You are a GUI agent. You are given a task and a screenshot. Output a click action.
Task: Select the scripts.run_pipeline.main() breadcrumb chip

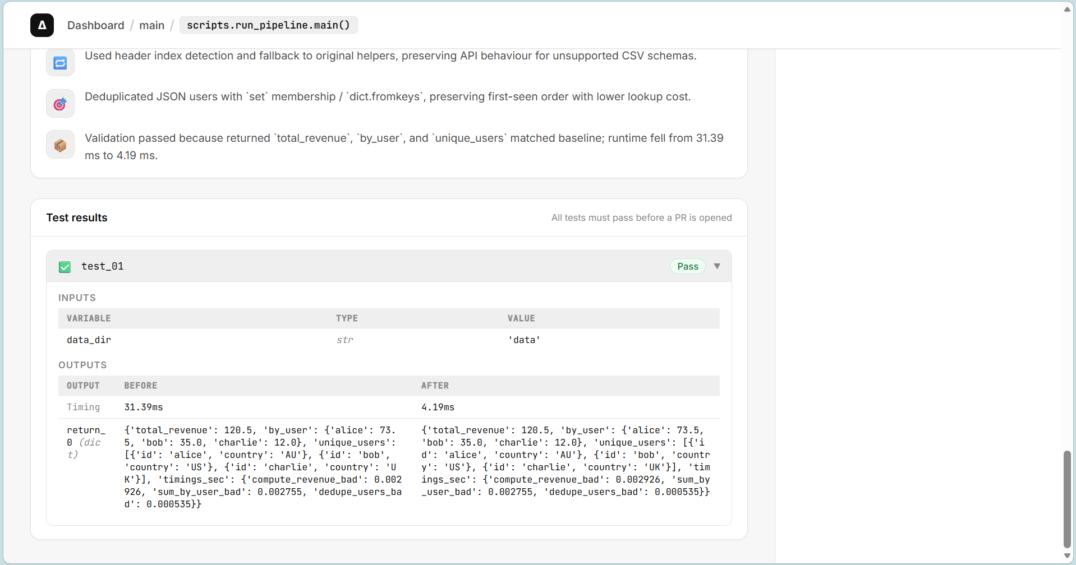(x=268, y=25)
